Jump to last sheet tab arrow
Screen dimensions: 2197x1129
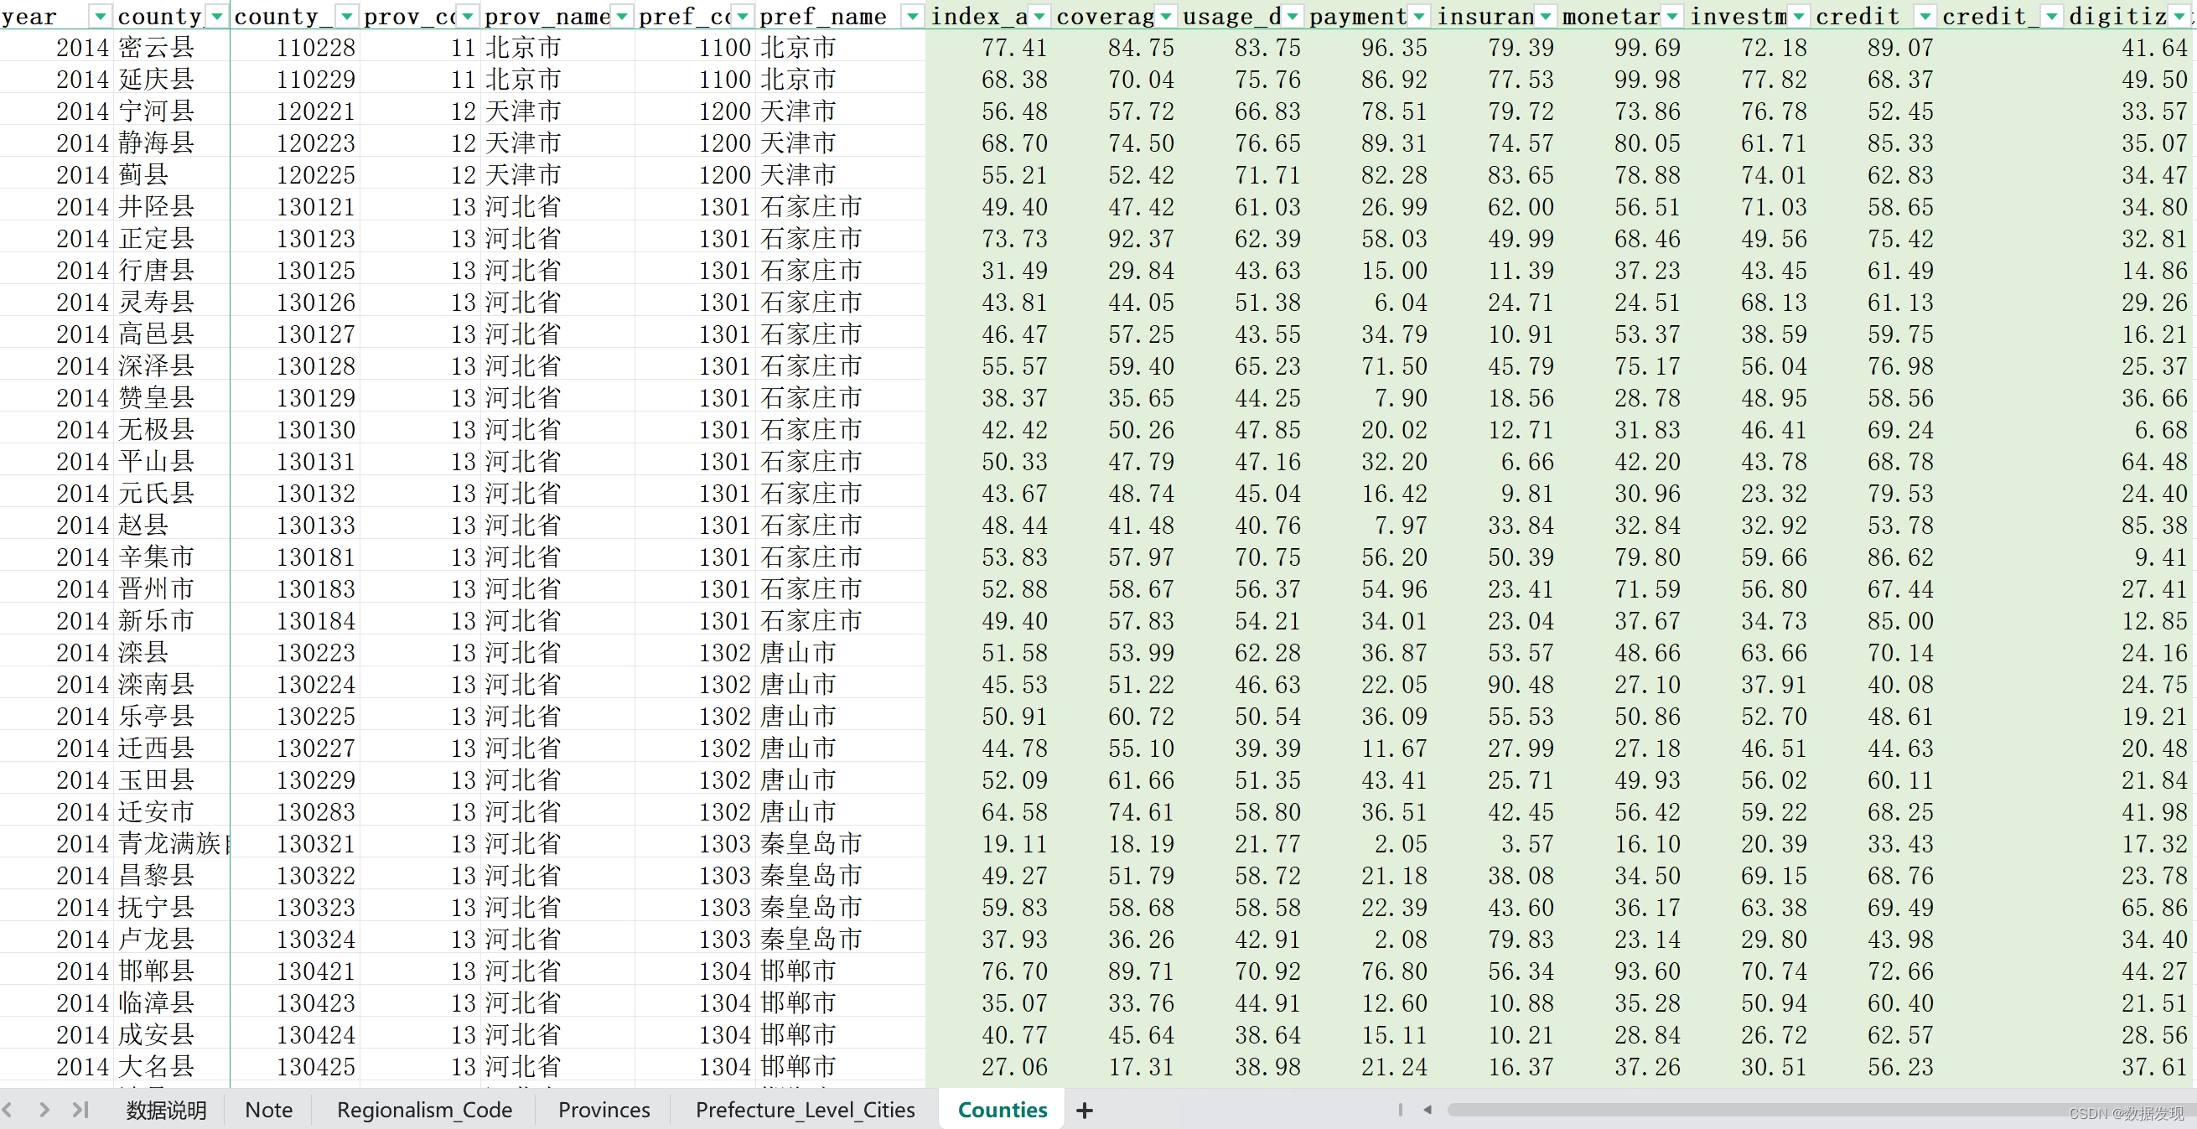(81, 1111)
